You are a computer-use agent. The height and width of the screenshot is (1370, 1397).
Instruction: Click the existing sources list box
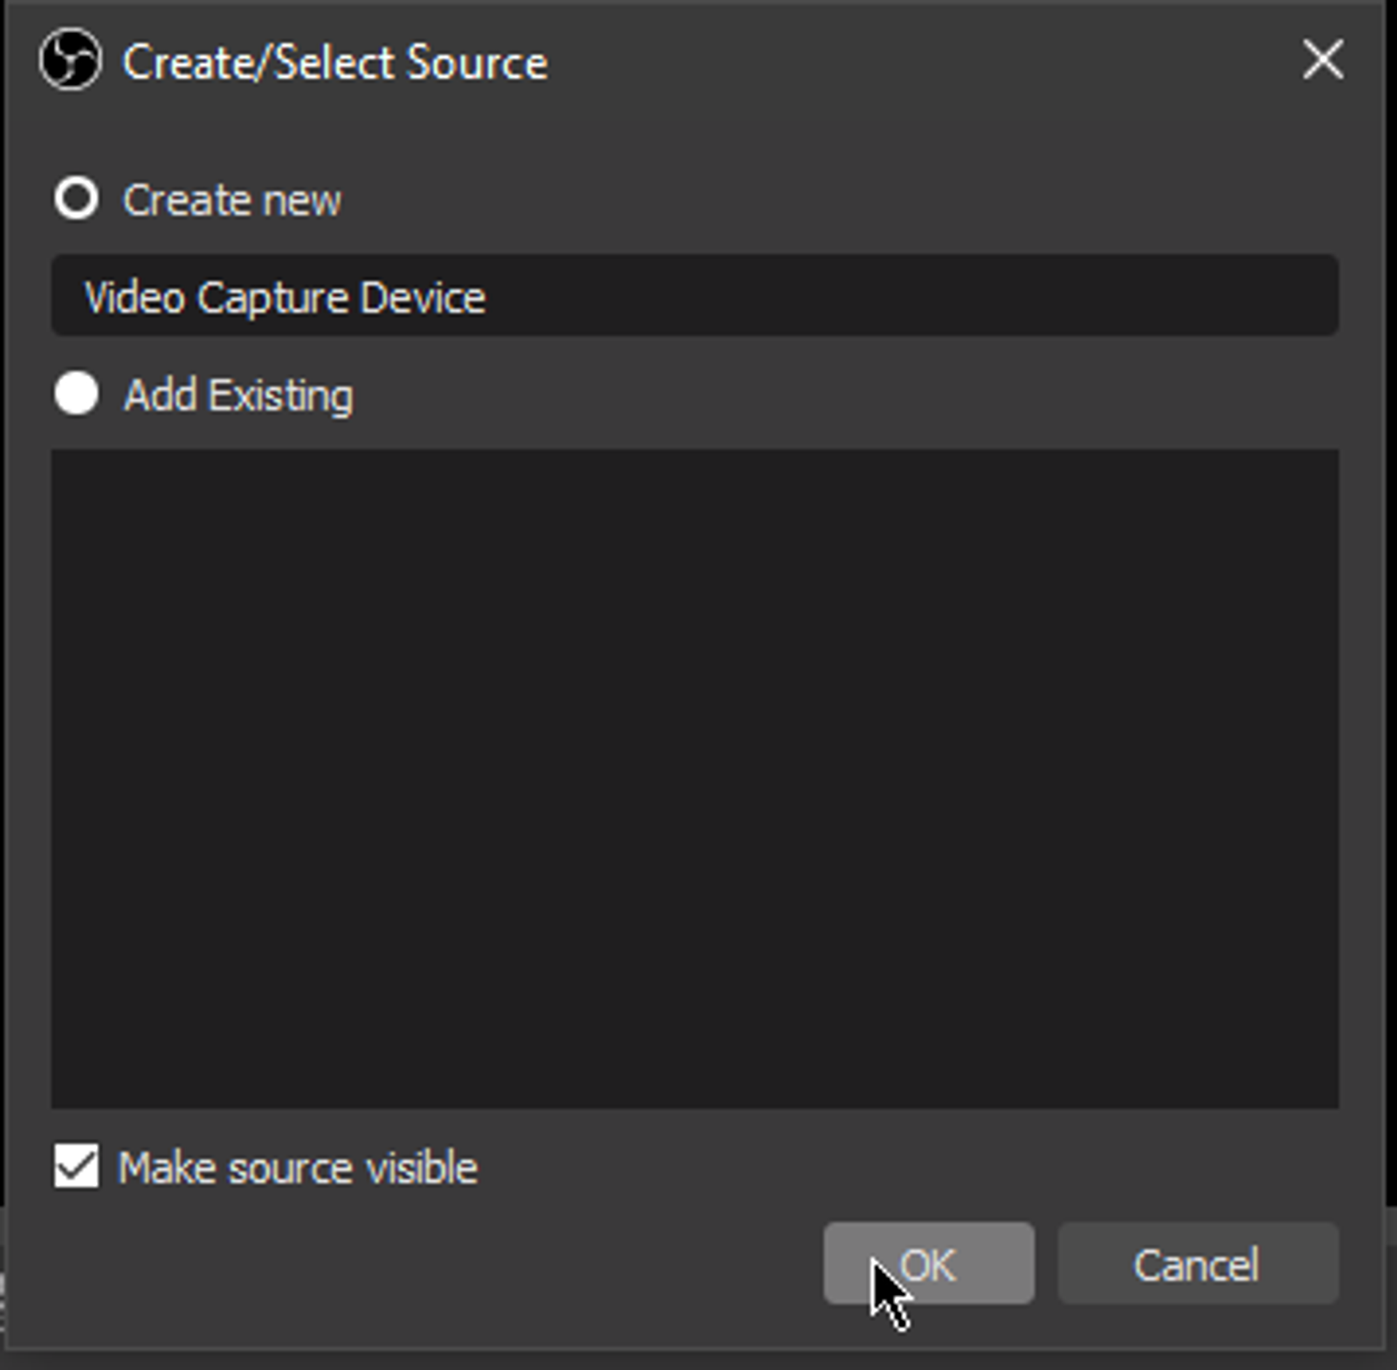click(694, 779)
